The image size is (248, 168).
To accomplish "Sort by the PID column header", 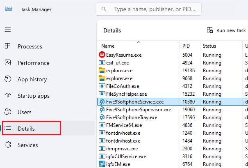I will (x=186, y=46).
